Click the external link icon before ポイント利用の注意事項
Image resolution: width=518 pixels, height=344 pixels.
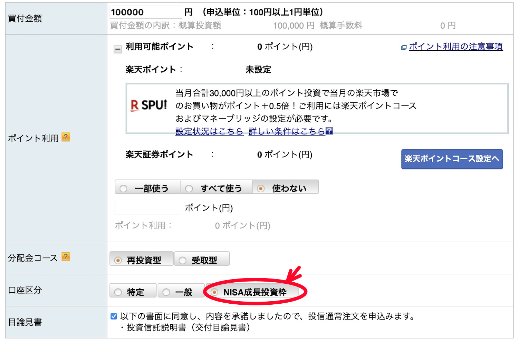pyautogui.click(x=404, y=47)
